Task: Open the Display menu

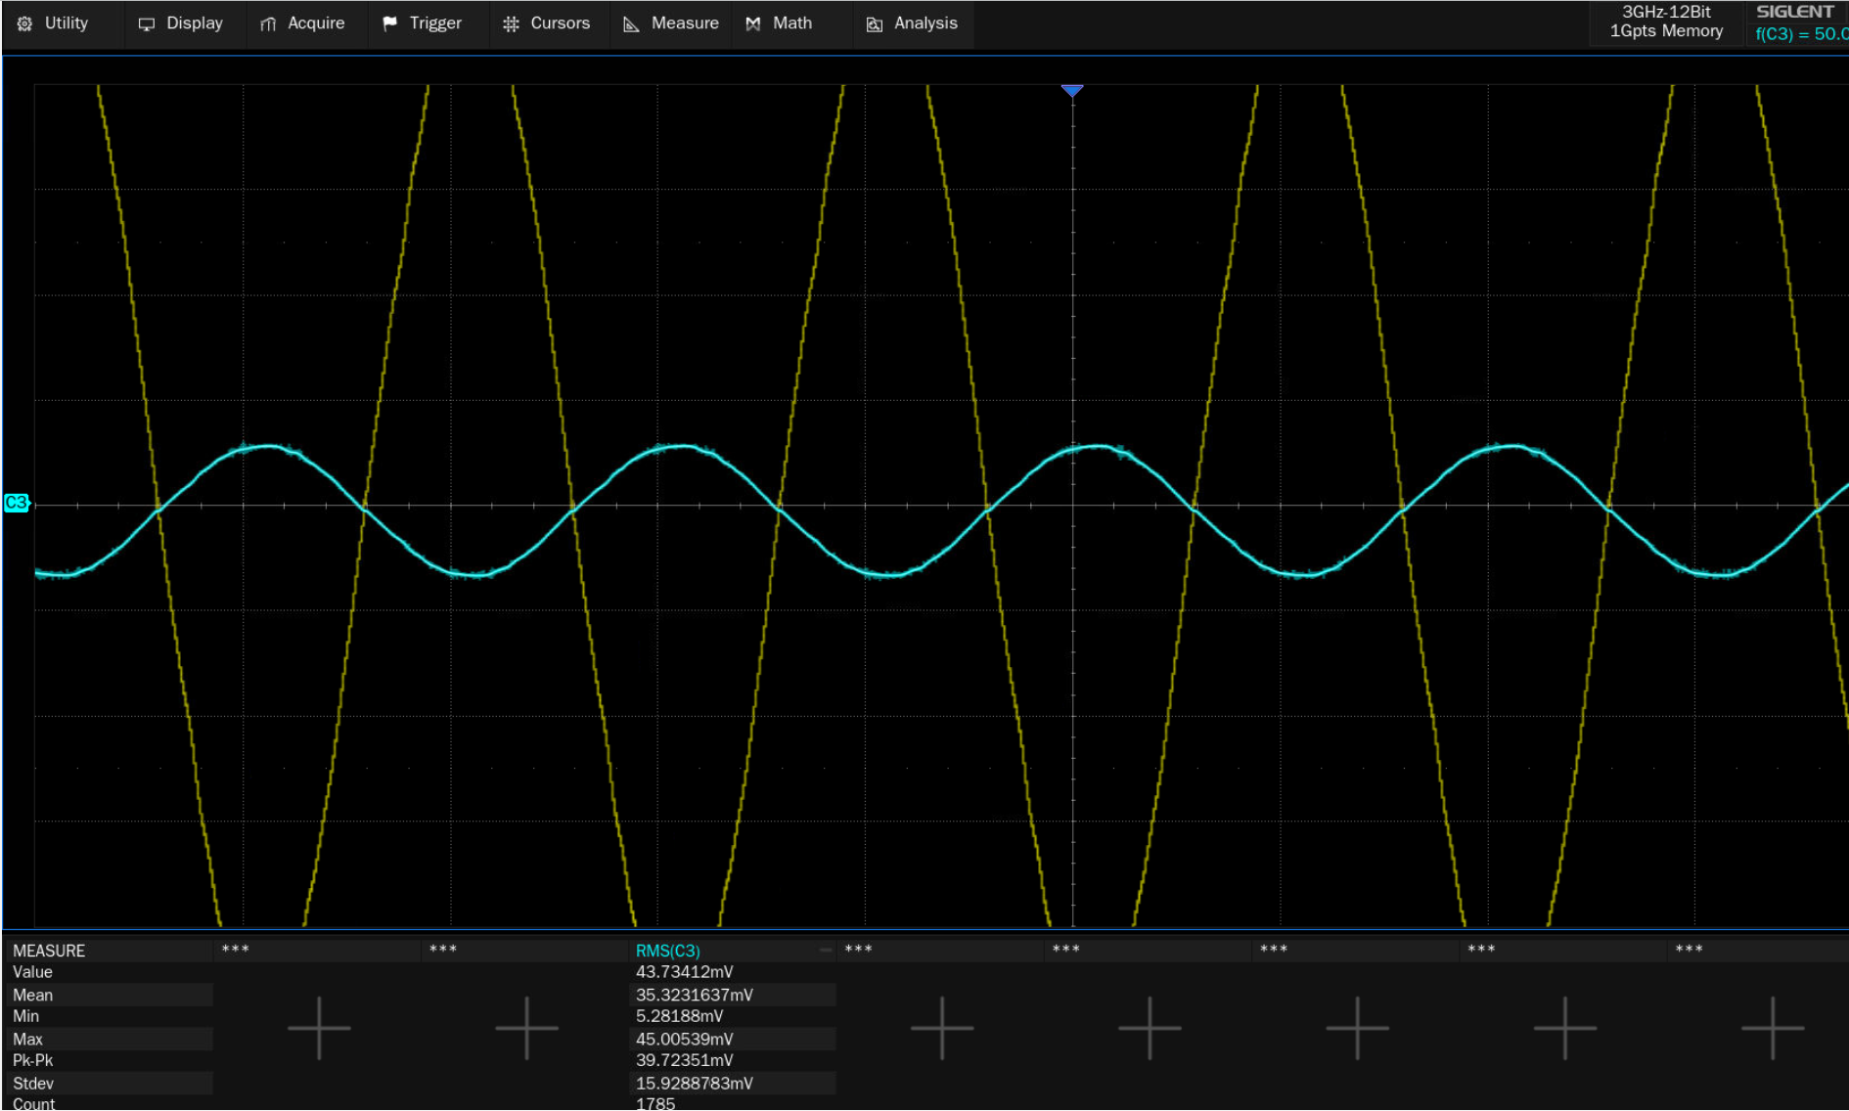Action: (182, 23)
